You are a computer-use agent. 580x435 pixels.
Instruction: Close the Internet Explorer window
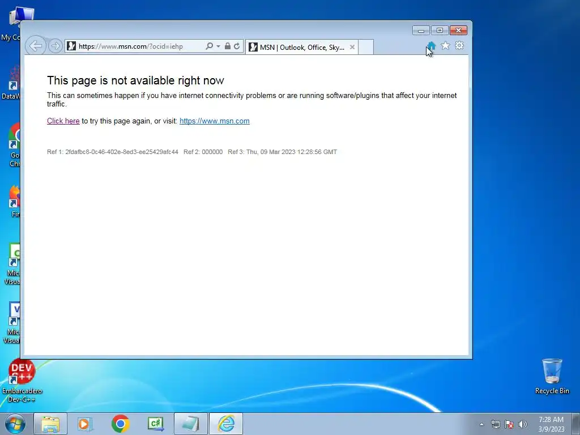(x=458, y=31)
